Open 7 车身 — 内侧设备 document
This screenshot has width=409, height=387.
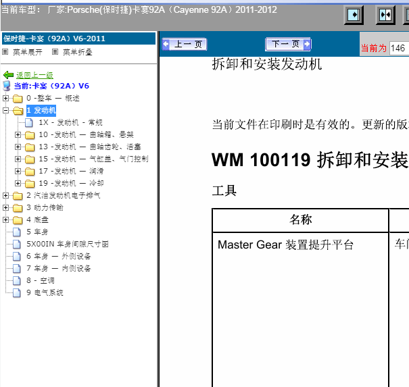click(x=59, y=268)
